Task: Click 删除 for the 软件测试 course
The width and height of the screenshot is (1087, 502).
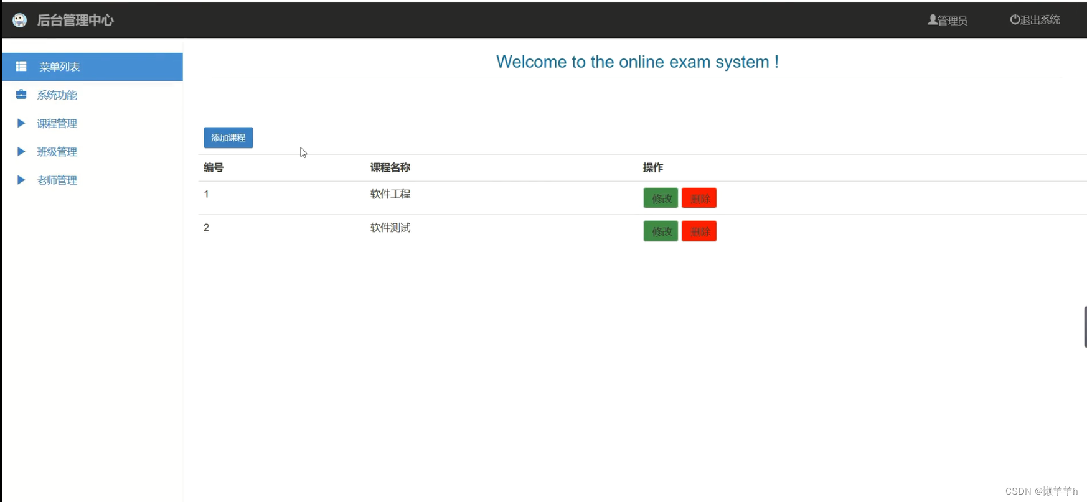Action: (699, 231)
